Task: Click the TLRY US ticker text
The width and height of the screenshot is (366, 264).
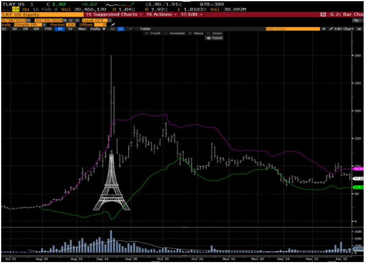Action: click(x=14, y=4)
